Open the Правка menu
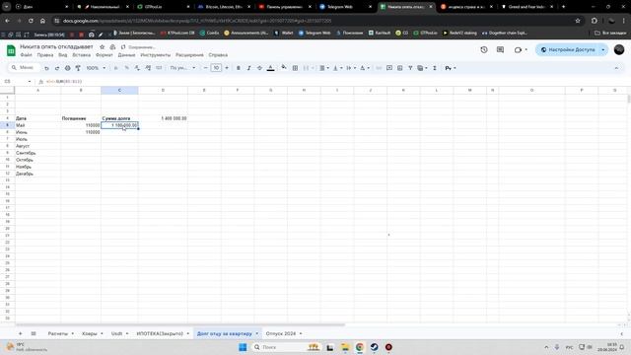Image resolution: width=631 pixels, height=355 pixels. click(x=45, y=55)
